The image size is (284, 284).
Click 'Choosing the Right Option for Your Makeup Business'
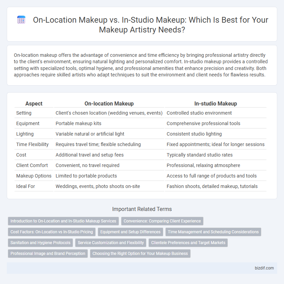(140, 254)
